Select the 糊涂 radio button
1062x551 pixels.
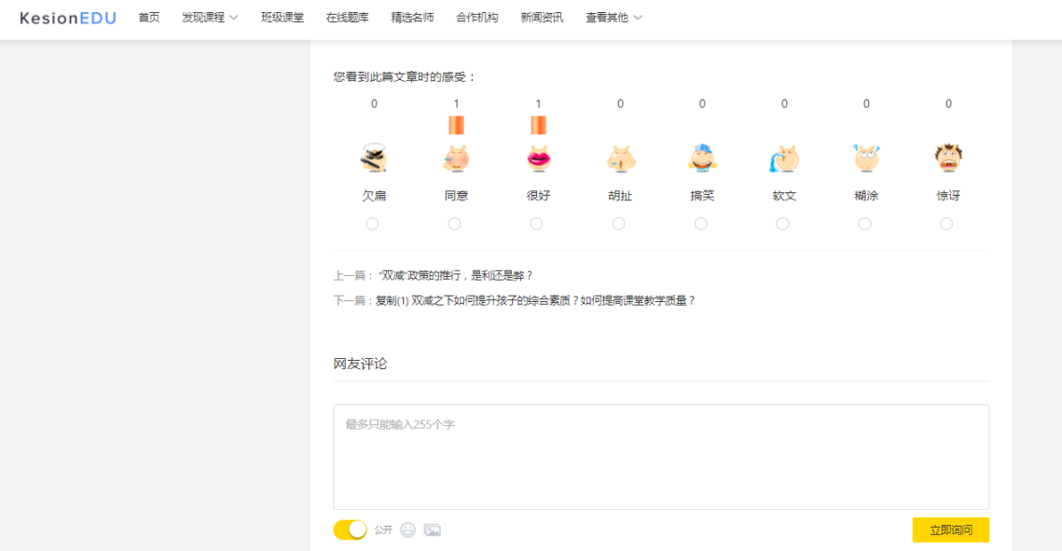864,224
